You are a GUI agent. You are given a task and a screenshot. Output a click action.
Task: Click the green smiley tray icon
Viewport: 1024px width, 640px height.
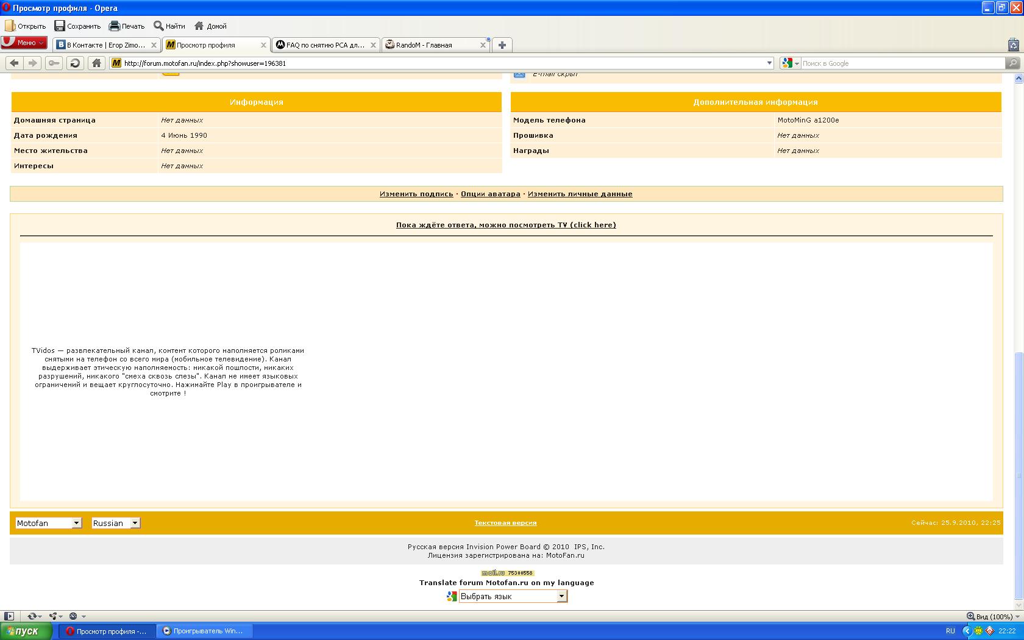(978, 631)
